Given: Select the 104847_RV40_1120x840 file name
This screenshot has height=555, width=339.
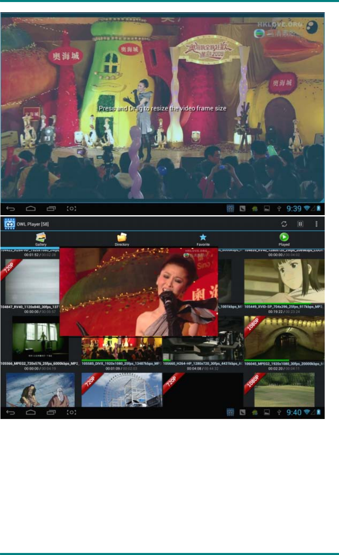Looking at the screenshot, I should tap(30, 306).
